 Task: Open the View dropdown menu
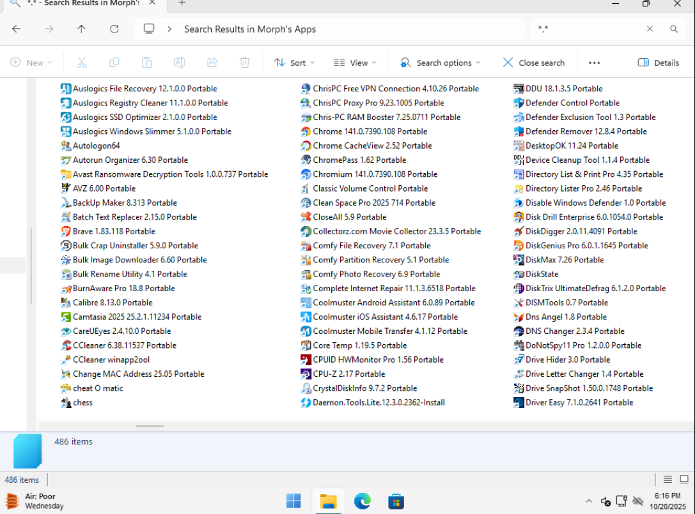(355, 63)
